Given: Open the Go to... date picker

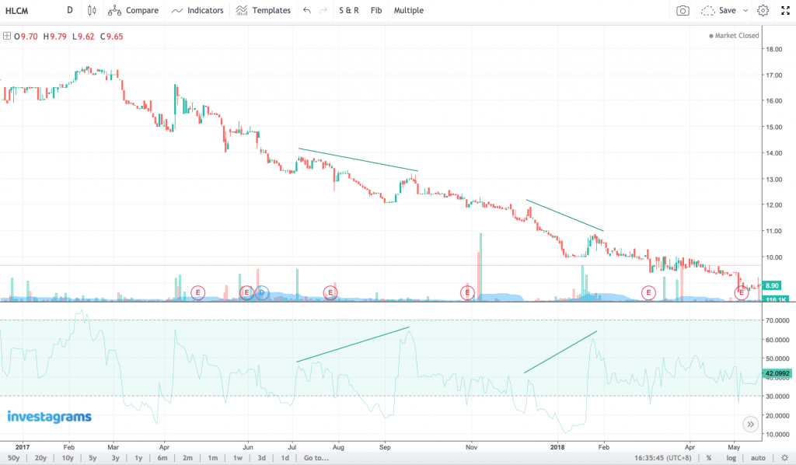Looking at the screenshot, I should pos(314,458).
